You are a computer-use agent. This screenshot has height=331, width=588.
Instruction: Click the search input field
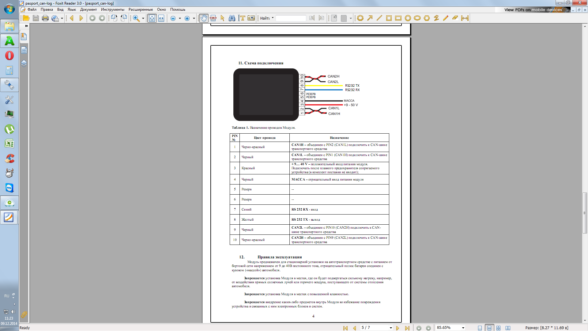click(x=291, y=18)
